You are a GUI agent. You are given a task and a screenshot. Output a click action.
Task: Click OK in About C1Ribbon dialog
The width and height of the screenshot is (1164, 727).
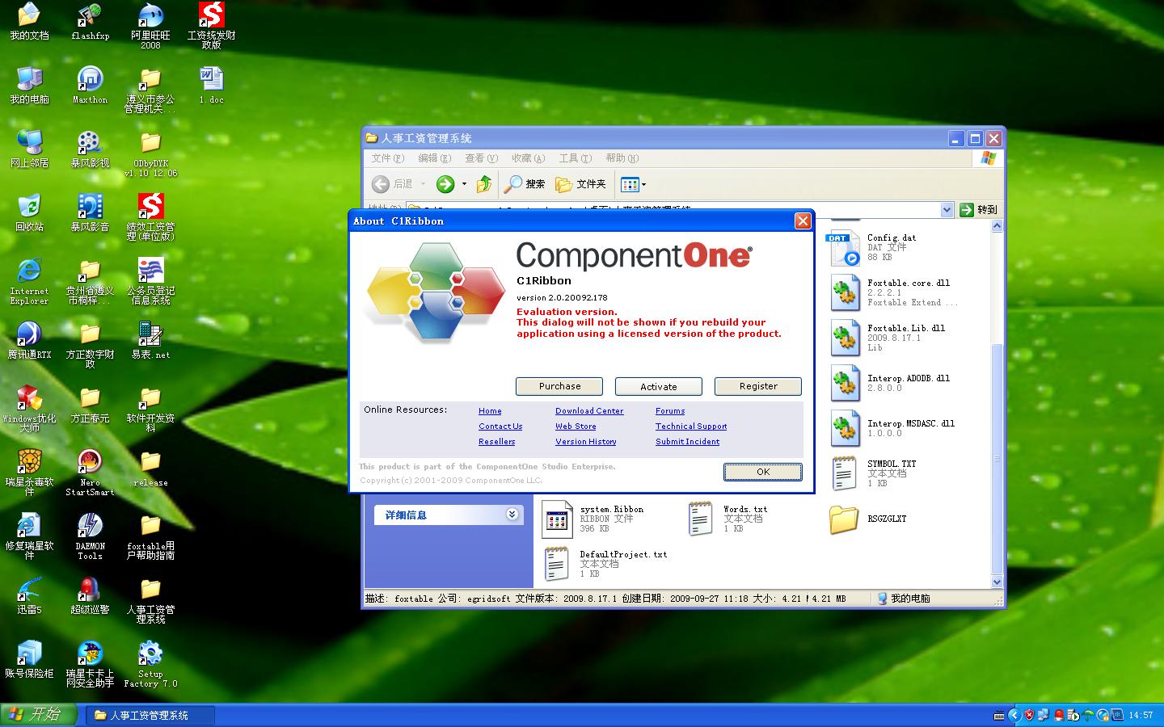click(x=763, y=472)
